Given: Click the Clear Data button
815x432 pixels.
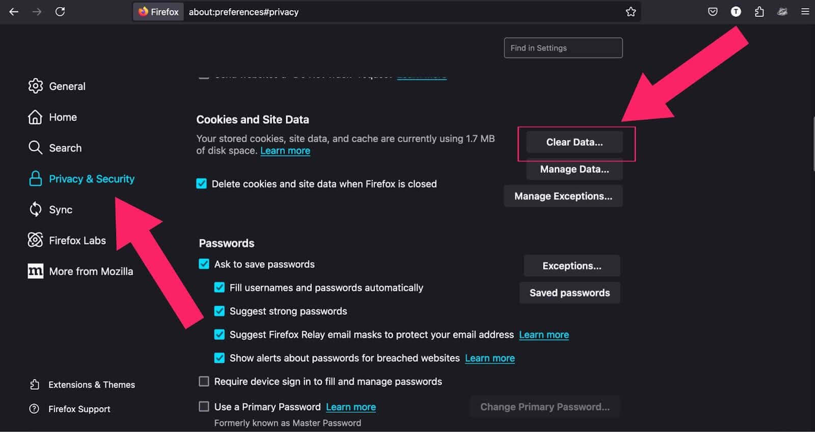Looking at the screenshot, I should (x=574, y=142).
